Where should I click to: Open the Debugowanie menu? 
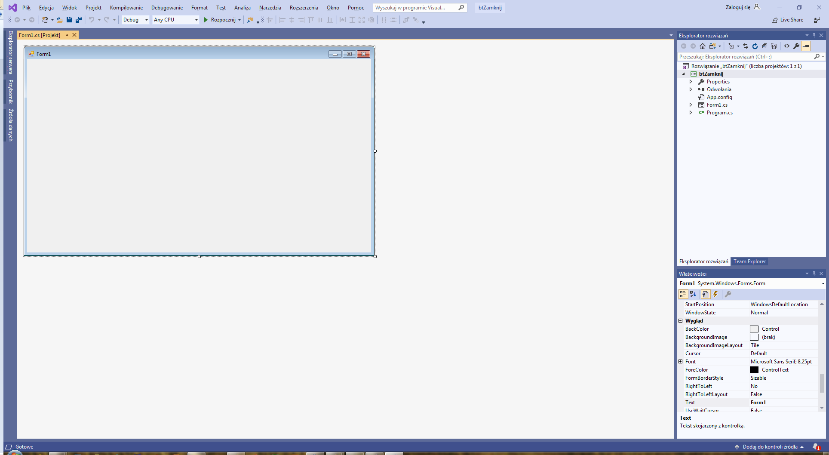[x=167, y=8]
